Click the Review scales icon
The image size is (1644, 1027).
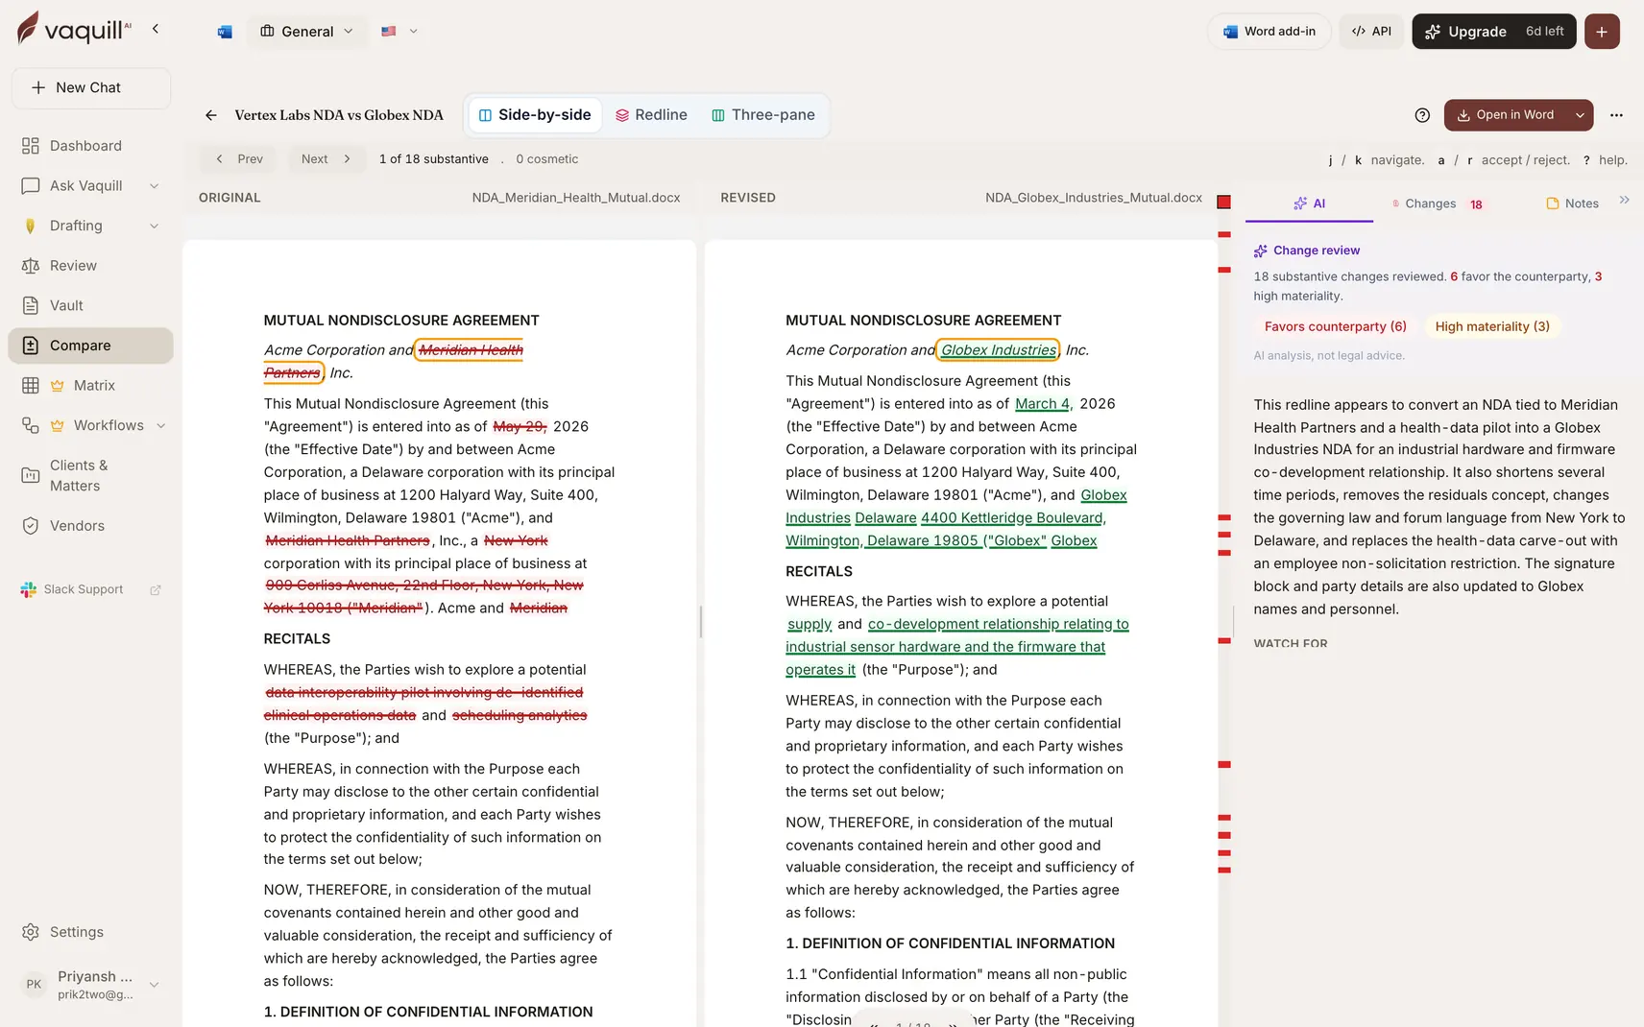(31, 266)
